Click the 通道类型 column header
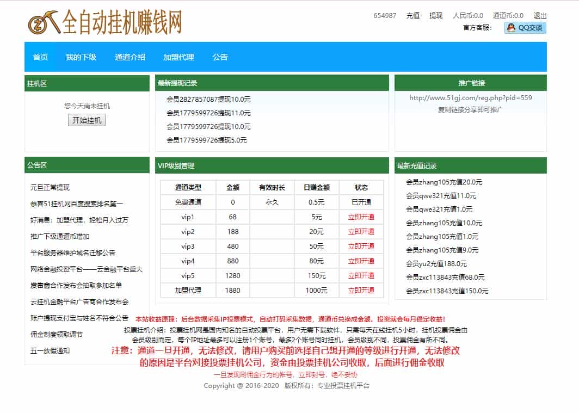Screen dimensions: 579x413 [x=188, y=188]
